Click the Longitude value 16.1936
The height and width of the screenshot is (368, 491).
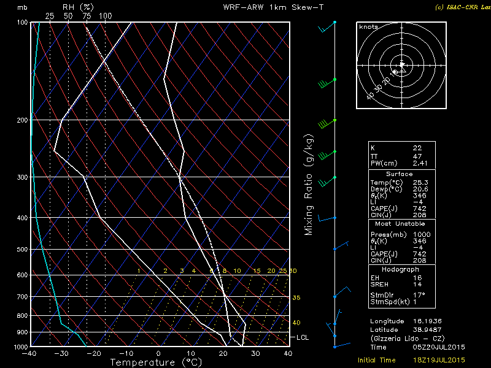pyautogui.click(x=427, y=321)
